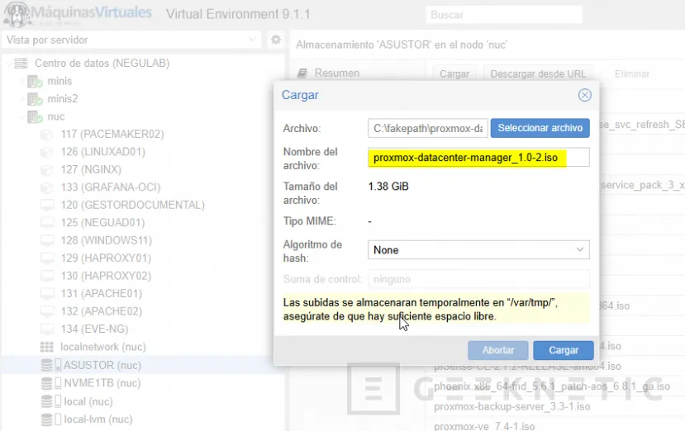Open the Resumen tab
This screenshot has width=685, height=431.
point(337,73)
